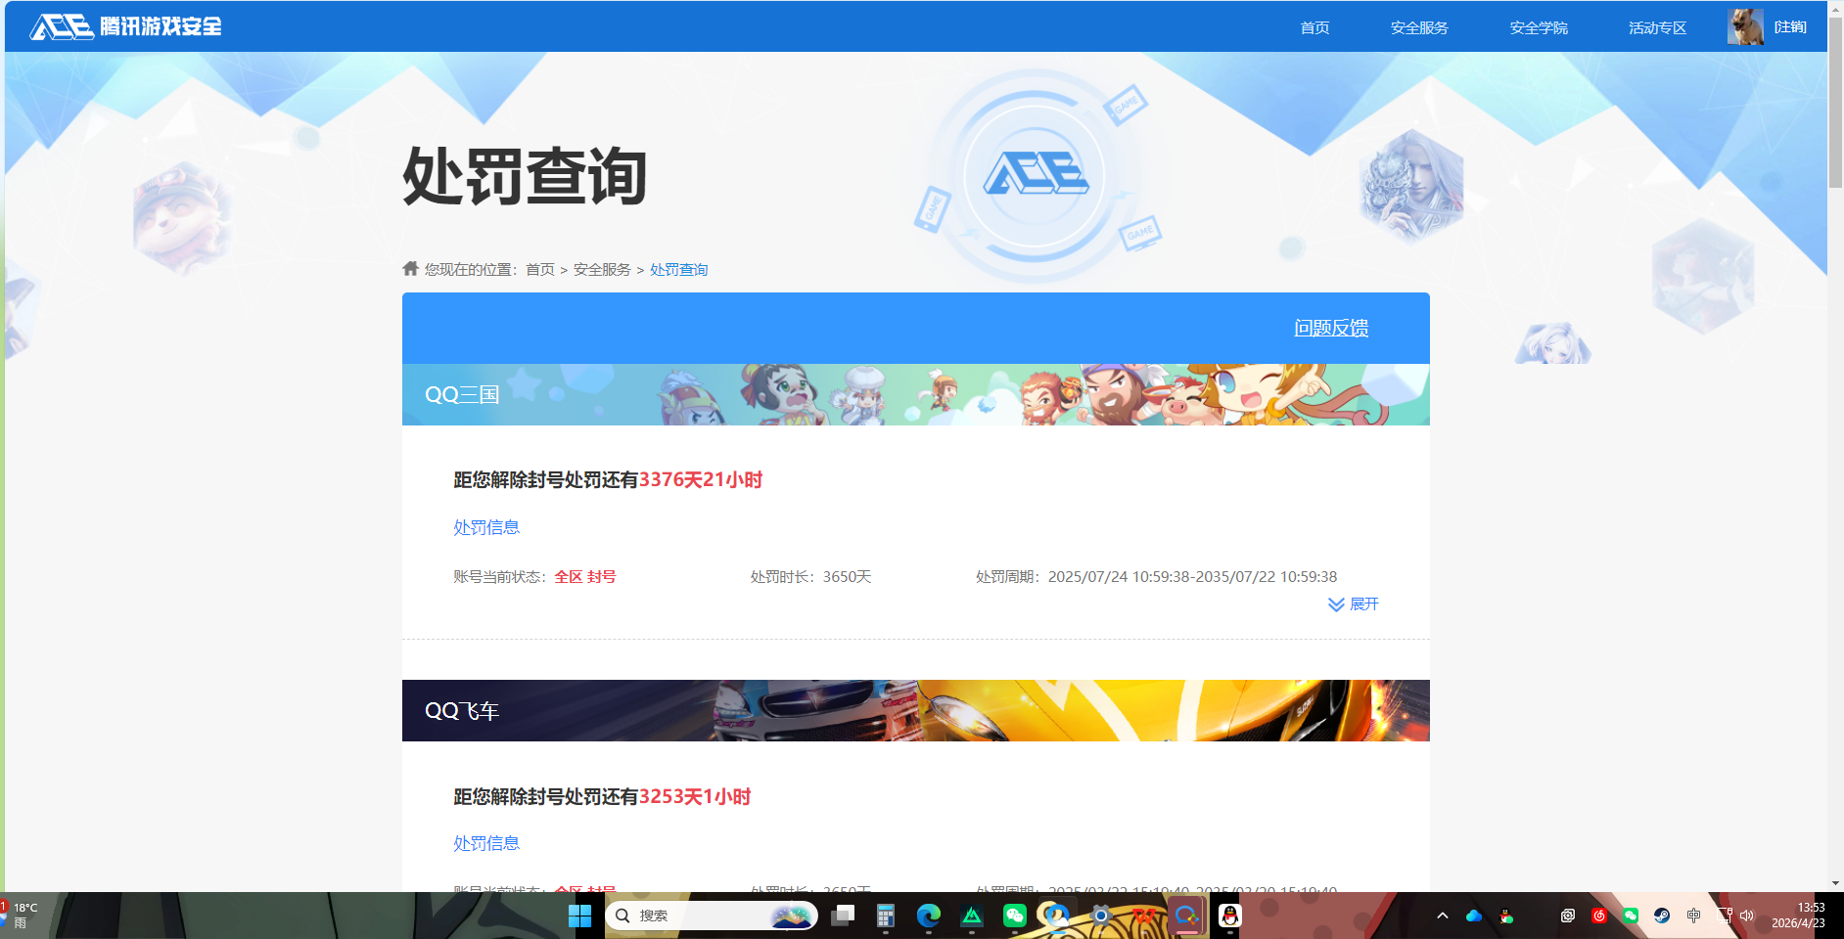
Task: Open Windows Settings from the taskbar
Action: tap(1101, 917)
